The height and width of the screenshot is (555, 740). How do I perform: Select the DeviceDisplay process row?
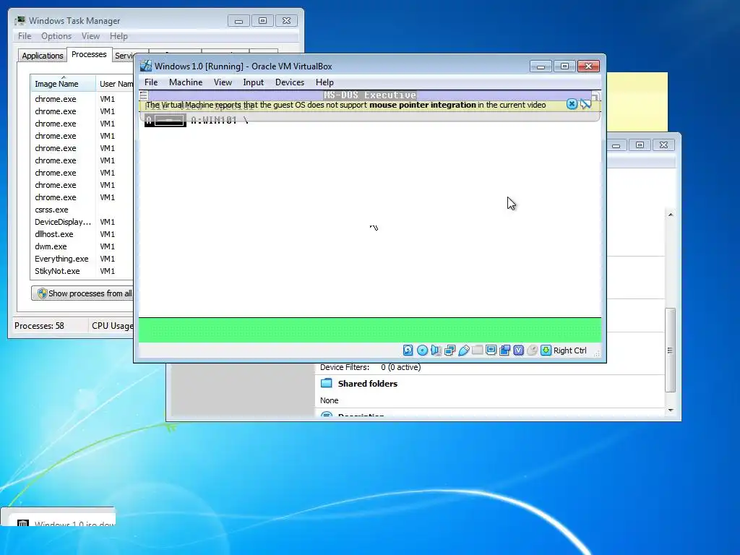pyautogui.click(x=82, y=222)
